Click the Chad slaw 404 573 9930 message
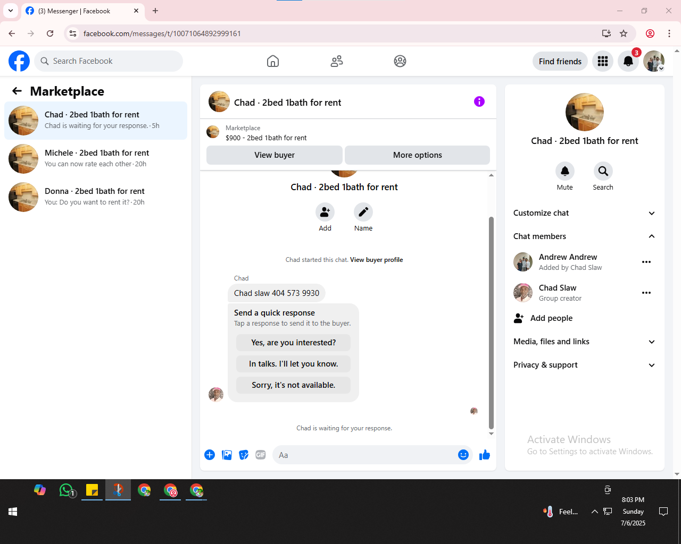 pos(277,293)
